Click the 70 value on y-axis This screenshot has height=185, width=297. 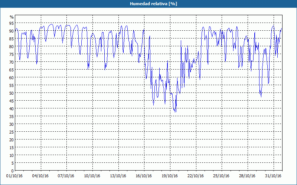12,62
